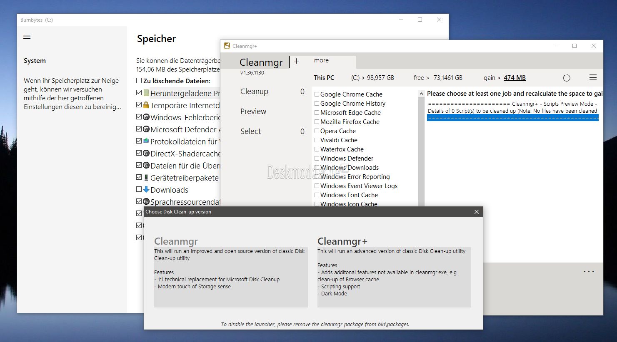
Task: Check Vivaldi Cache option
Action: pos(317,140)
